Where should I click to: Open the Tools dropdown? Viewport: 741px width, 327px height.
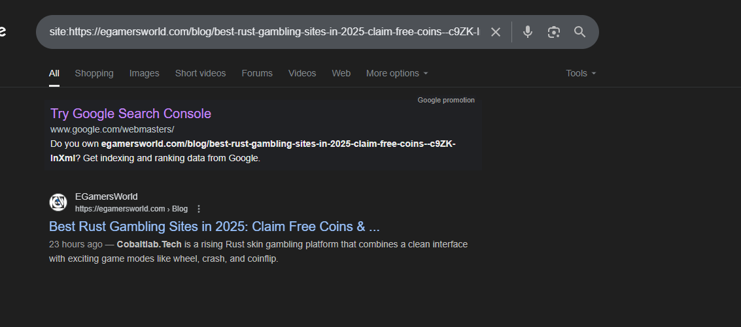pyautogui.click(x=581, y=74)
